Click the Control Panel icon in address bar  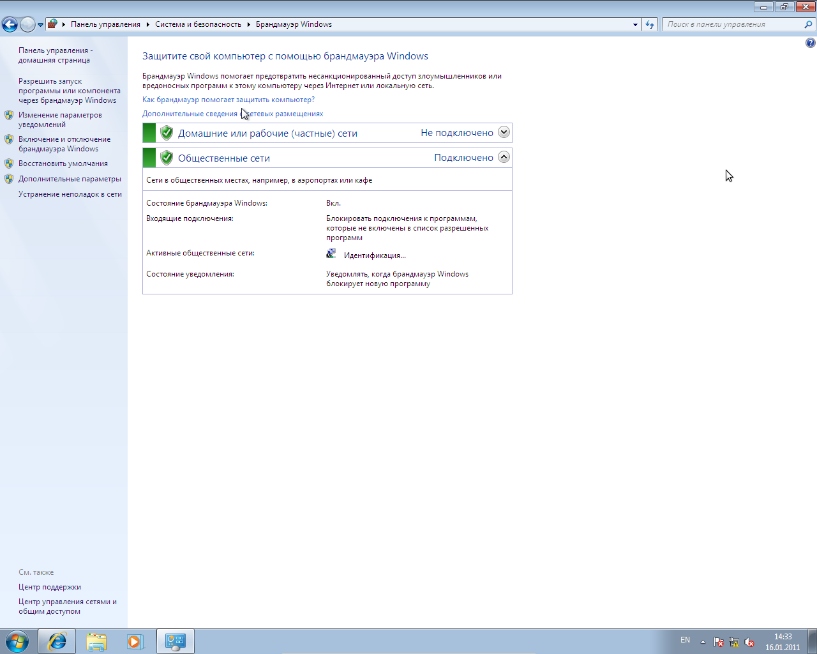[x=52, y=24]
